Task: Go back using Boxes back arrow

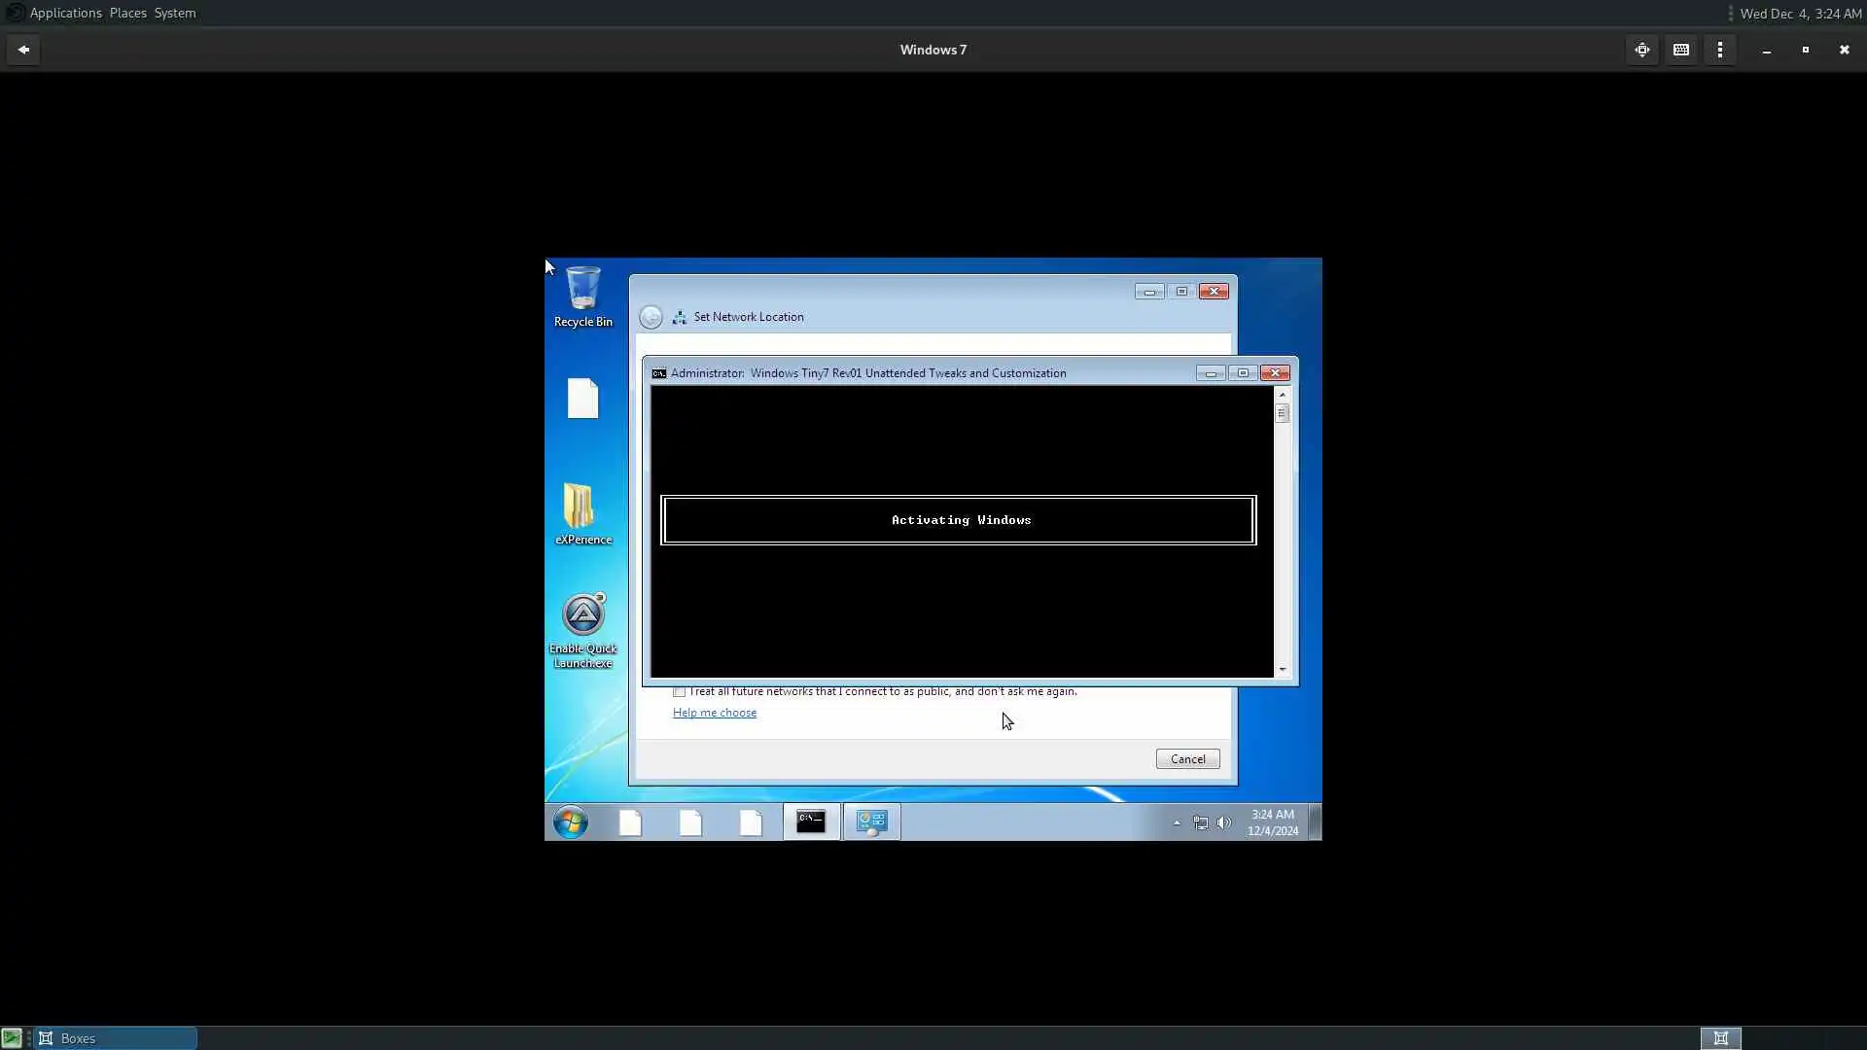Action: pyautogui.click(x=23, y=50)
